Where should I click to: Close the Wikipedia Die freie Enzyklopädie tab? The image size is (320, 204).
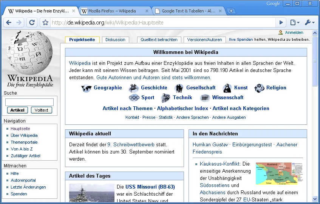pyautogui.click(x=73, y=11)
